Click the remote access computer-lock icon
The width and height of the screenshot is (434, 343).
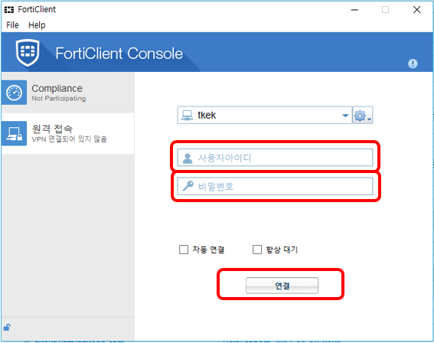14,133
